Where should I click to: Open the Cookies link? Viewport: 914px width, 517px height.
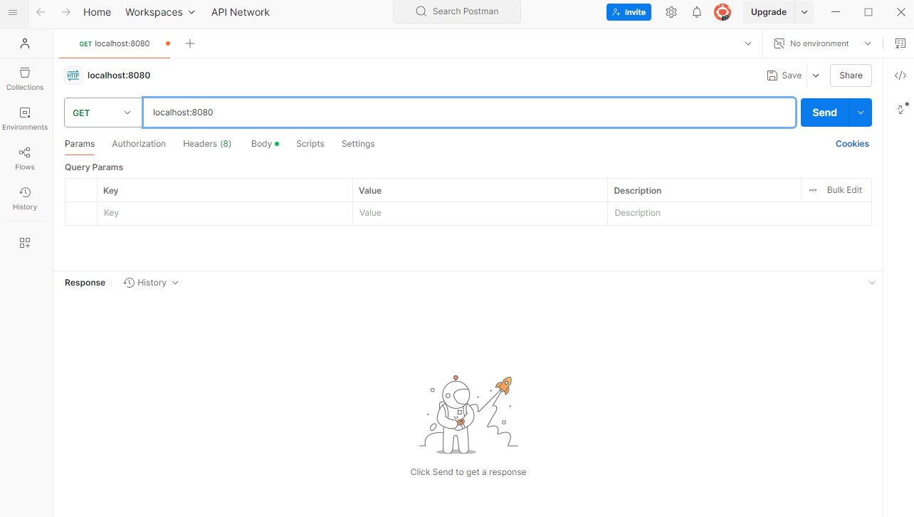point(852,144)
